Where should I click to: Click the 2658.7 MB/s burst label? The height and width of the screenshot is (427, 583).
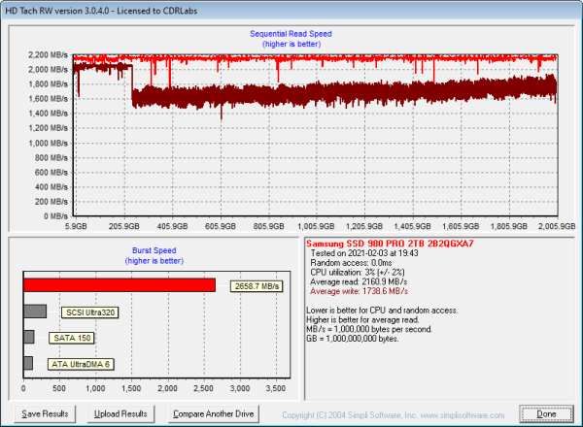[x=257, y=286]
